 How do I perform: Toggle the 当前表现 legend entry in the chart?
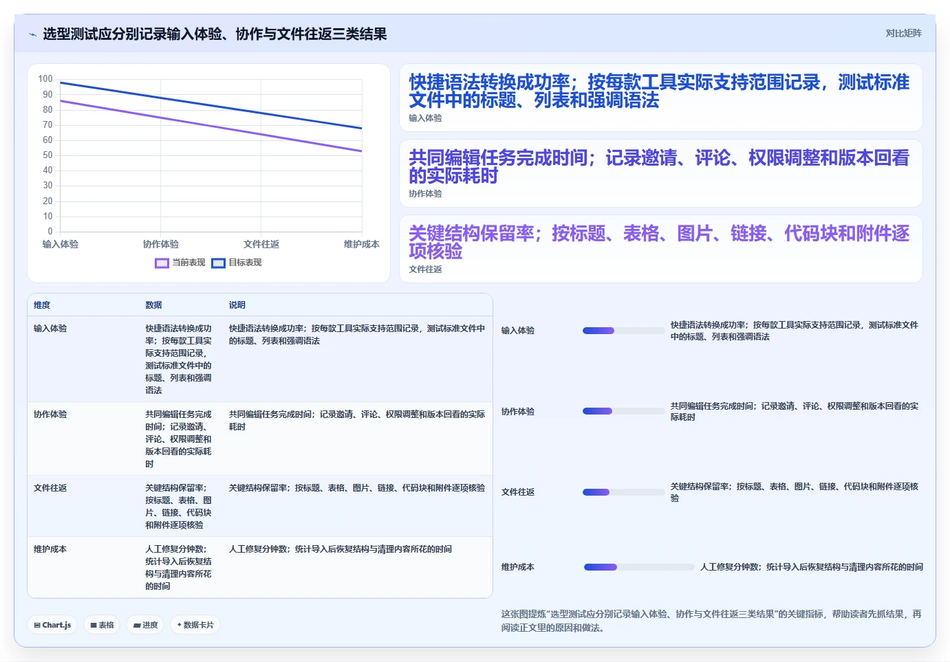[180, 263]
